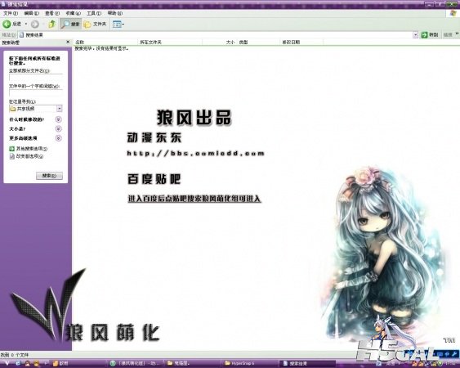This screenshot has width=460, height=368.
Task: Click the grey Forward arrow icon
Action: 35,24
